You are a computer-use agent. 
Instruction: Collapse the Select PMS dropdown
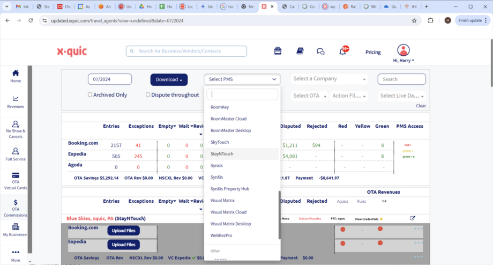point(242,79)
